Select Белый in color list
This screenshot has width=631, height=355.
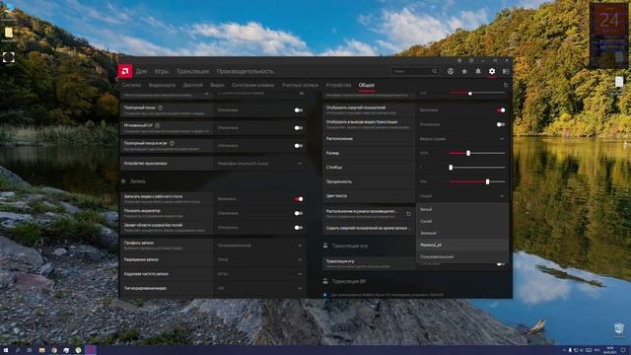point(462,209)
